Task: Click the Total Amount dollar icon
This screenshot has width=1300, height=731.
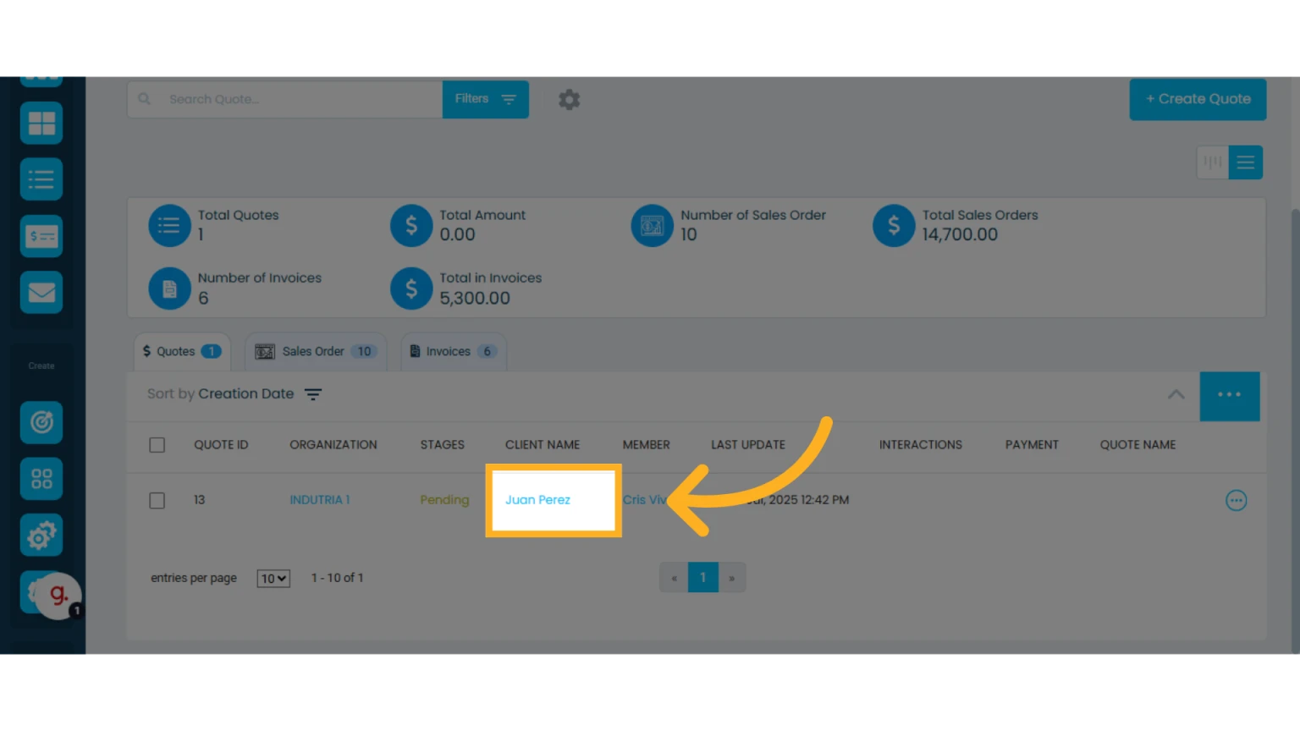Action: [411, 226]
